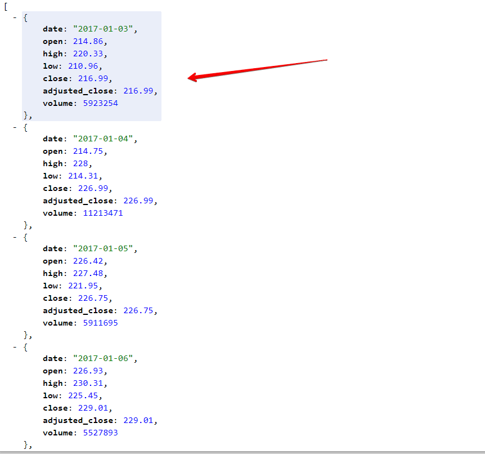The image size is (485, 454).
Task: Select high value 220.33
Action: pos(88,54)
